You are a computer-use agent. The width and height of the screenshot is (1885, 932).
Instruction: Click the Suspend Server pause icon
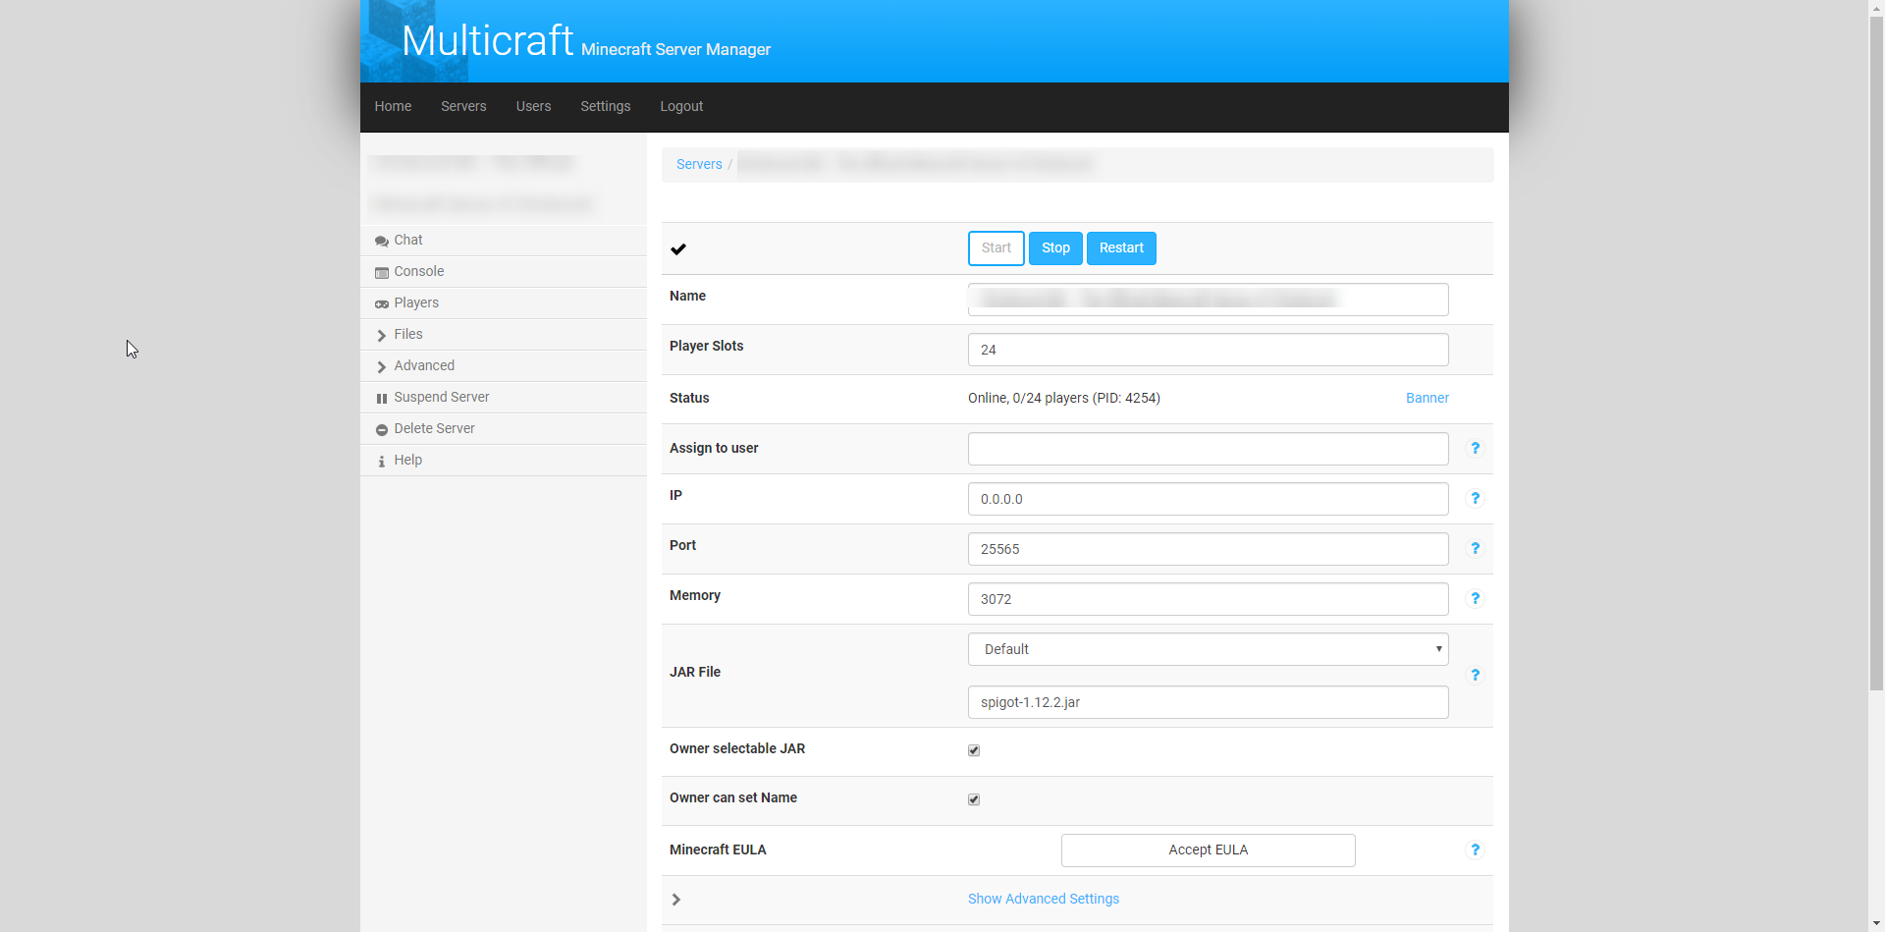point(382,398)
